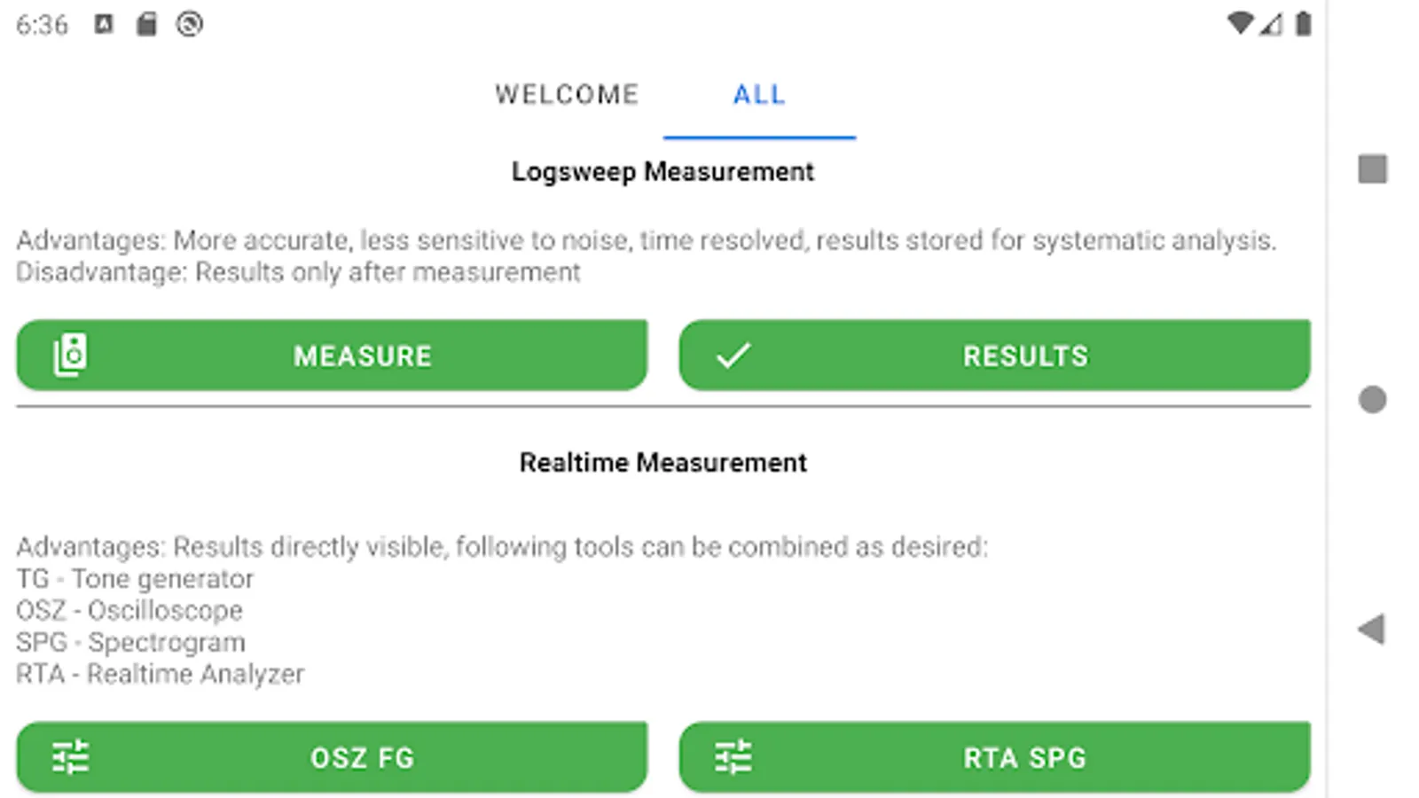Tap the checkmark icon on the RESULTS button
Screen dimensions: 1419x798
point(733,356)
